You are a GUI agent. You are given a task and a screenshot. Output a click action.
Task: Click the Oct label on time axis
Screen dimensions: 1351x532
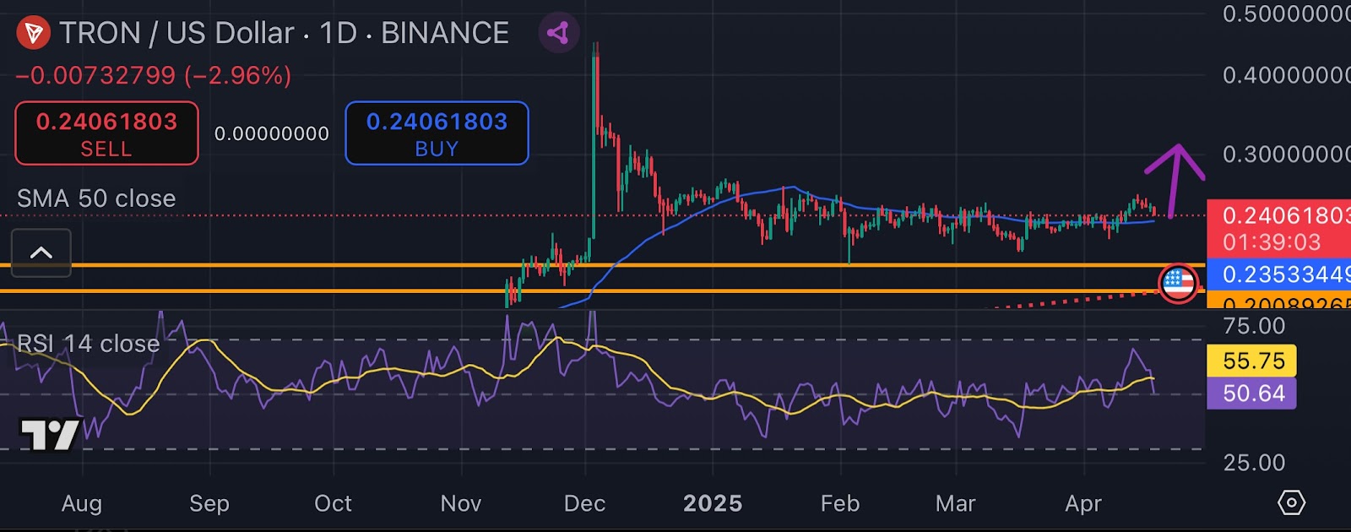coord(333,503)
